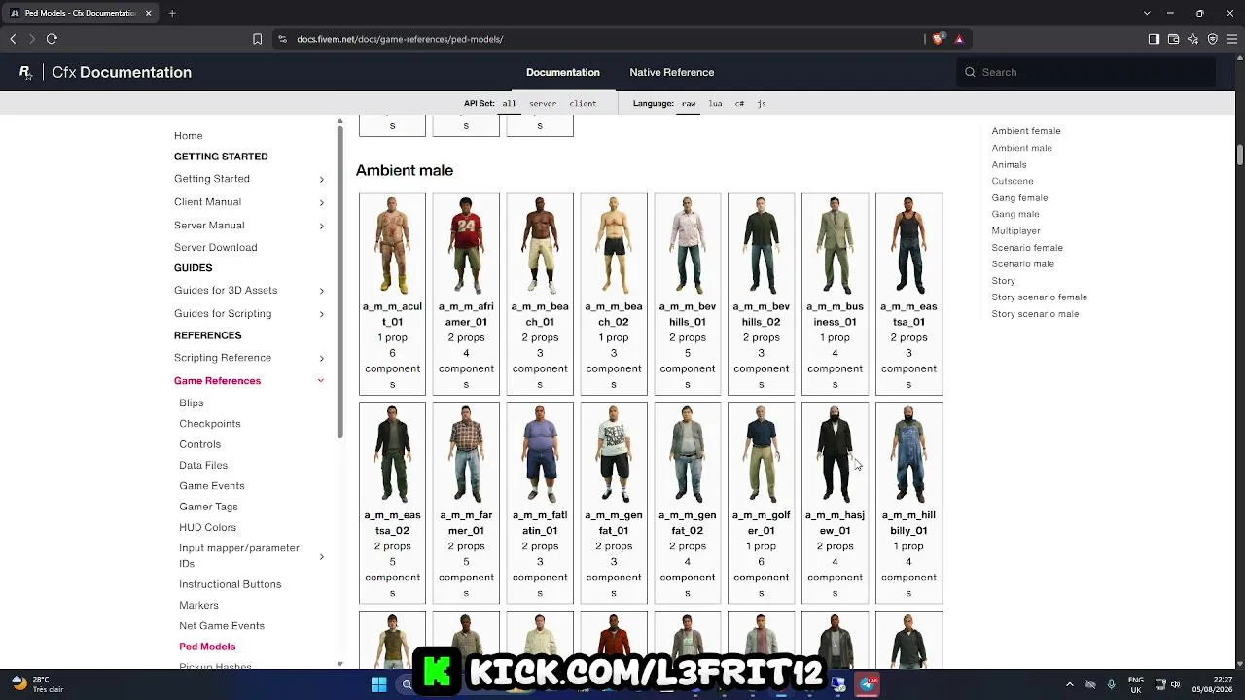The height and width of the screenshot is (700, 1245).
Task: Open the Brave Shields icon
Action: tap(938, 39)
